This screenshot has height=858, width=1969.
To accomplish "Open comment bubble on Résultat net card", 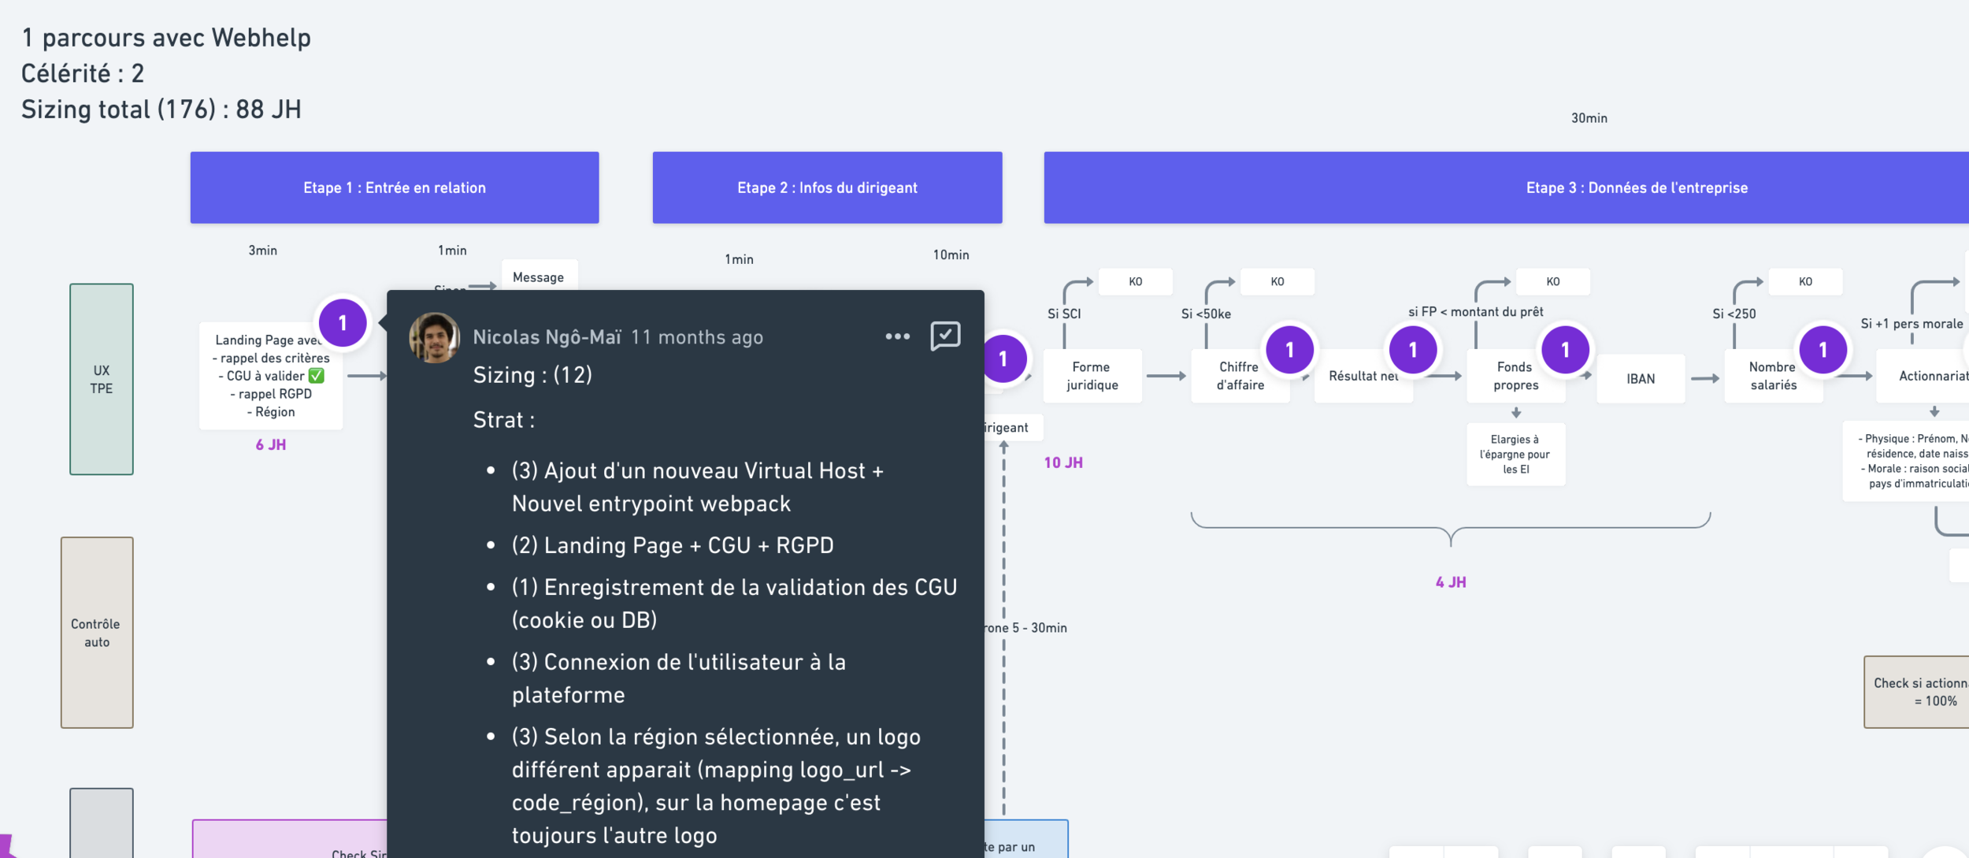I will [1412, 350].
